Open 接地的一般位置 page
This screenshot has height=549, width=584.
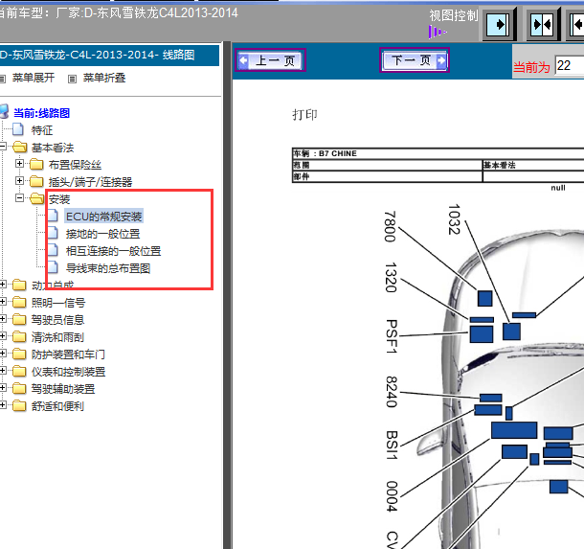(x=102, y=234)
